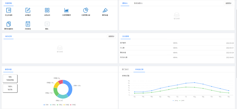Click the red 示例五 donut segment
237x109 pixels.
[60, 82]
